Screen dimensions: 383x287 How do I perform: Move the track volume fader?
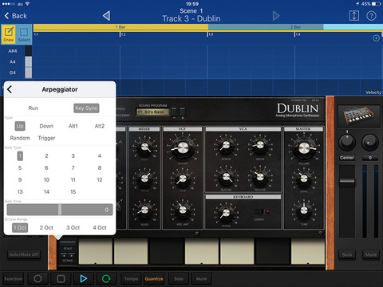[x=347, y=181]
